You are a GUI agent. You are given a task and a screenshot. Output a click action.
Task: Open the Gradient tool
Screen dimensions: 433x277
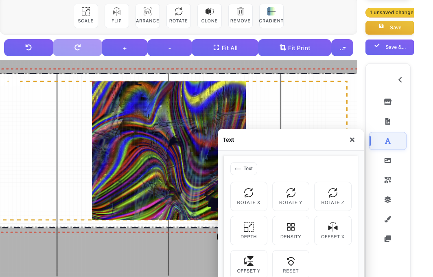point(271,15)
